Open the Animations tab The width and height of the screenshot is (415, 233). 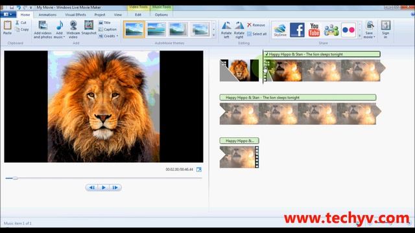[47, 15]
